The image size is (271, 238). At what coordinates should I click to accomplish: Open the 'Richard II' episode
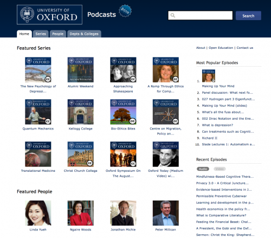210,138
